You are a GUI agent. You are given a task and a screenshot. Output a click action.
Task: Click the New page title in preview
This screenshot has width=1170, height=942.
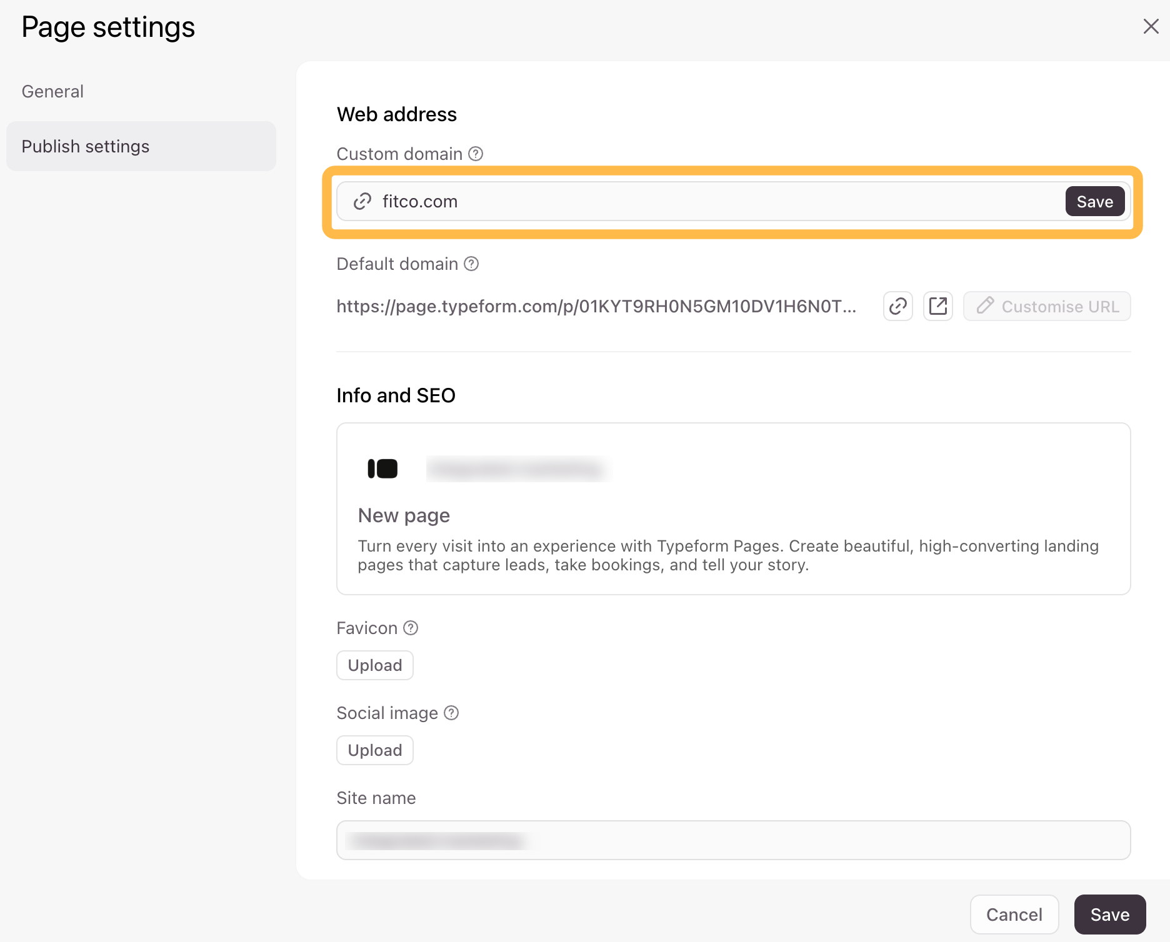point(404,515)
